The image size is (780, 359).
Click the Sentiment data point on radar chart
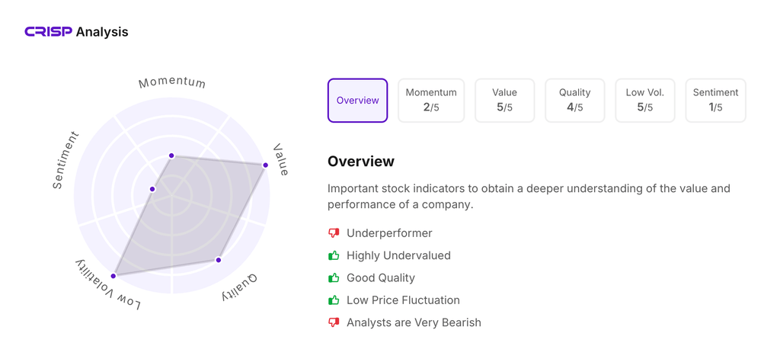[x=152, y=189]
